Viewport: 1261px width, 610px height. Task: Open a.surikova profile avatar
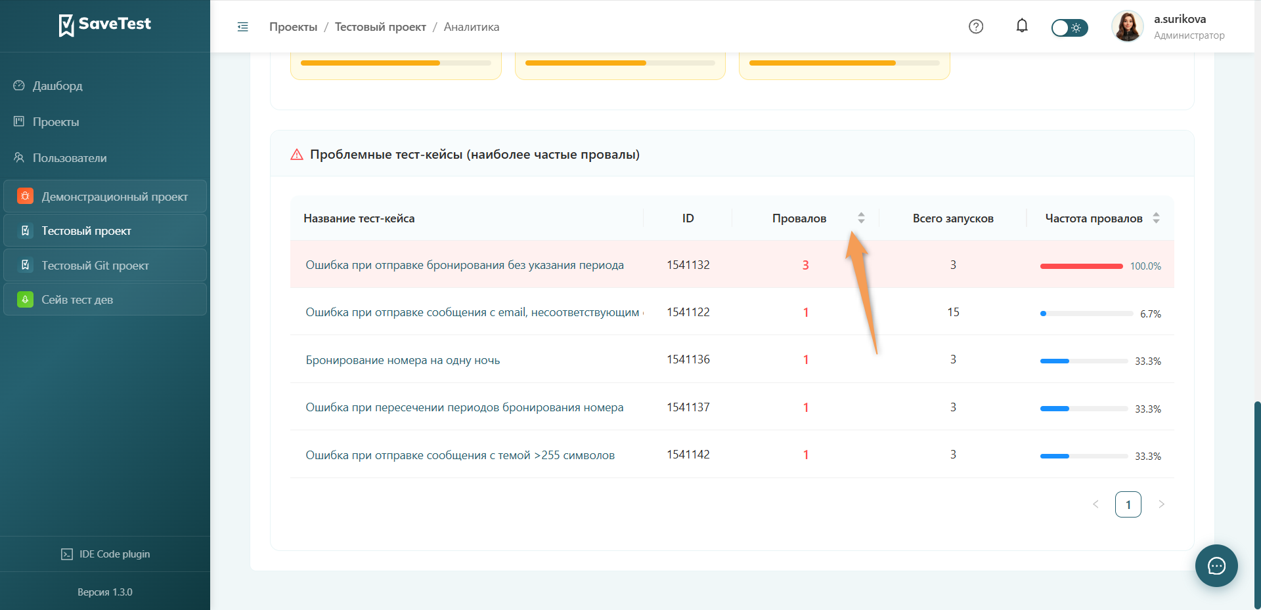click(x=1128, y=26)
